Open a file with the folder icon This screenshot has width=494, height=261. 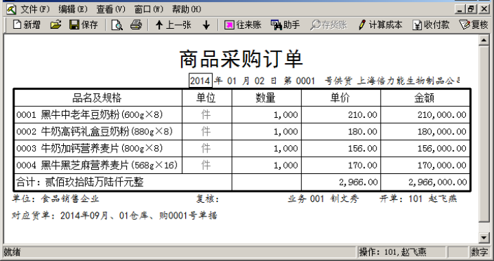[x=56, y=25]
